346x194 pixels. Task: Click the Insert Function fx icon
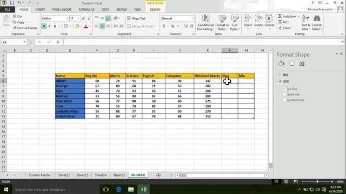58,42
